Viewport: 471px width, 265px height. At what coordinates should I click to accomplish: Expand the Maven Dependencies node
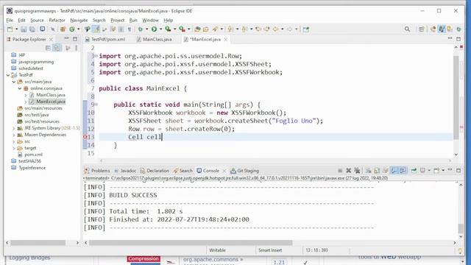tap(14, 135)
